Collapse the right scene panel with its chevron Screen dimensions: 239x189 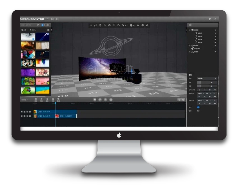186,30
